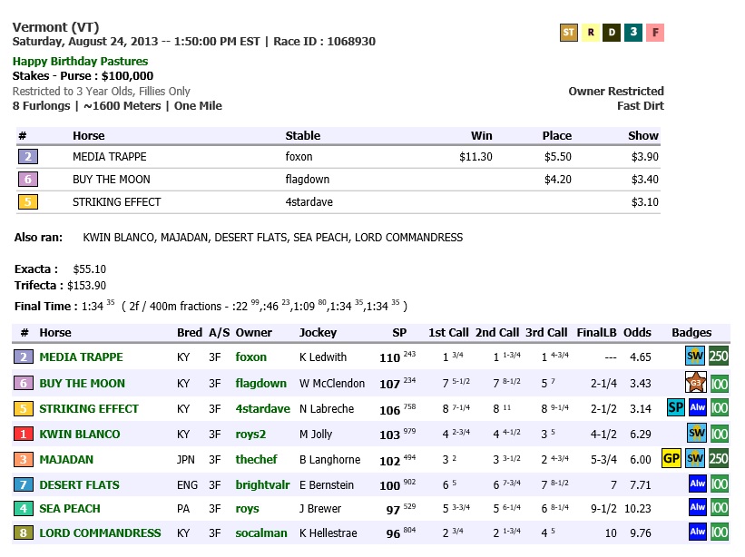Image resolution: width=745 pixels, height=557 pixels.
Task: Click the pink F fillies badge
Action: (654, 33)
